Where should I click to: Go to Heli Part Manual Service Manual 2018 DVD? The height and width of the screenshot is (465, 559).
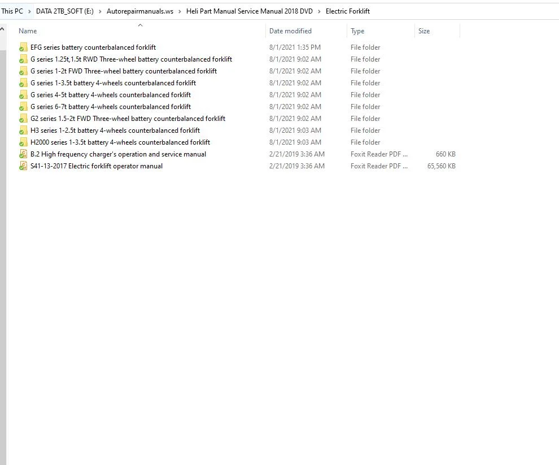coord(249,11)
